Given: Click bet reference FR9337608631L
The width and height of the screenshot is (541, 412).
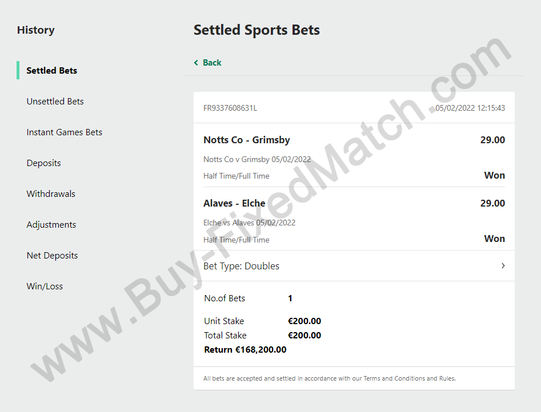Looking at the screenshot, I should (x=230, y=108).
